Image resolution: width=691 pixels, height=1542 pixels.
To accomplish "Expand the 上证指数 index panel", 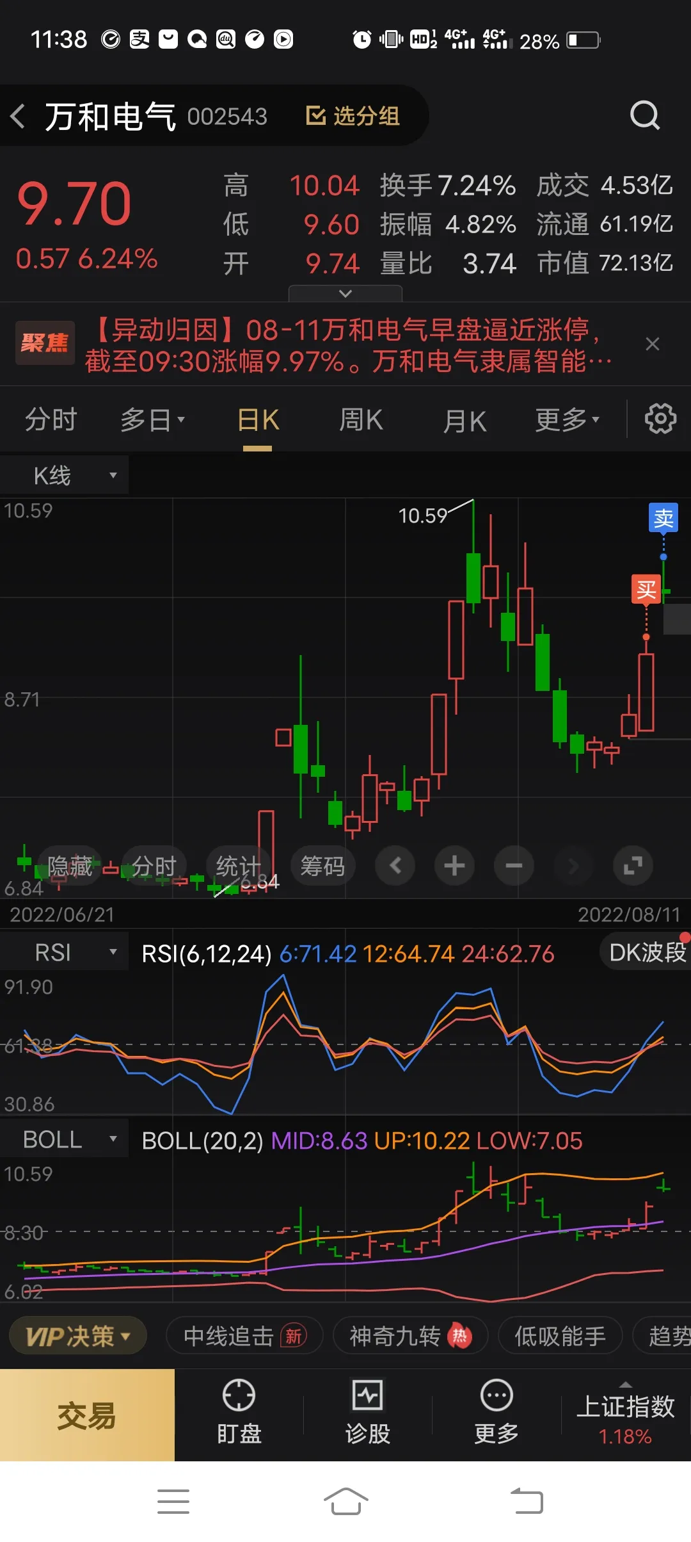I will click(626, 1413).
